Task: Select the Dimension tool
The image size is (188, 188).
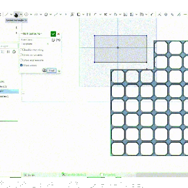Action: (x=152, y=15)
